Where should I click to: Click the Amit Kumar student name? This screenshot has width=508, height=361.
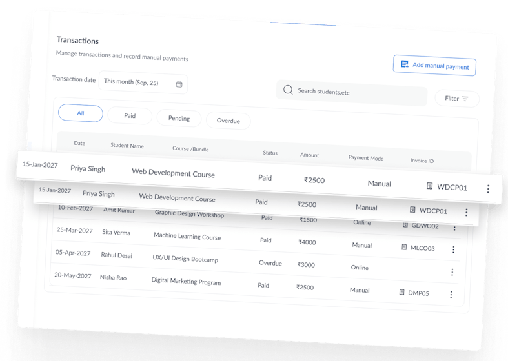coord(119,210)
